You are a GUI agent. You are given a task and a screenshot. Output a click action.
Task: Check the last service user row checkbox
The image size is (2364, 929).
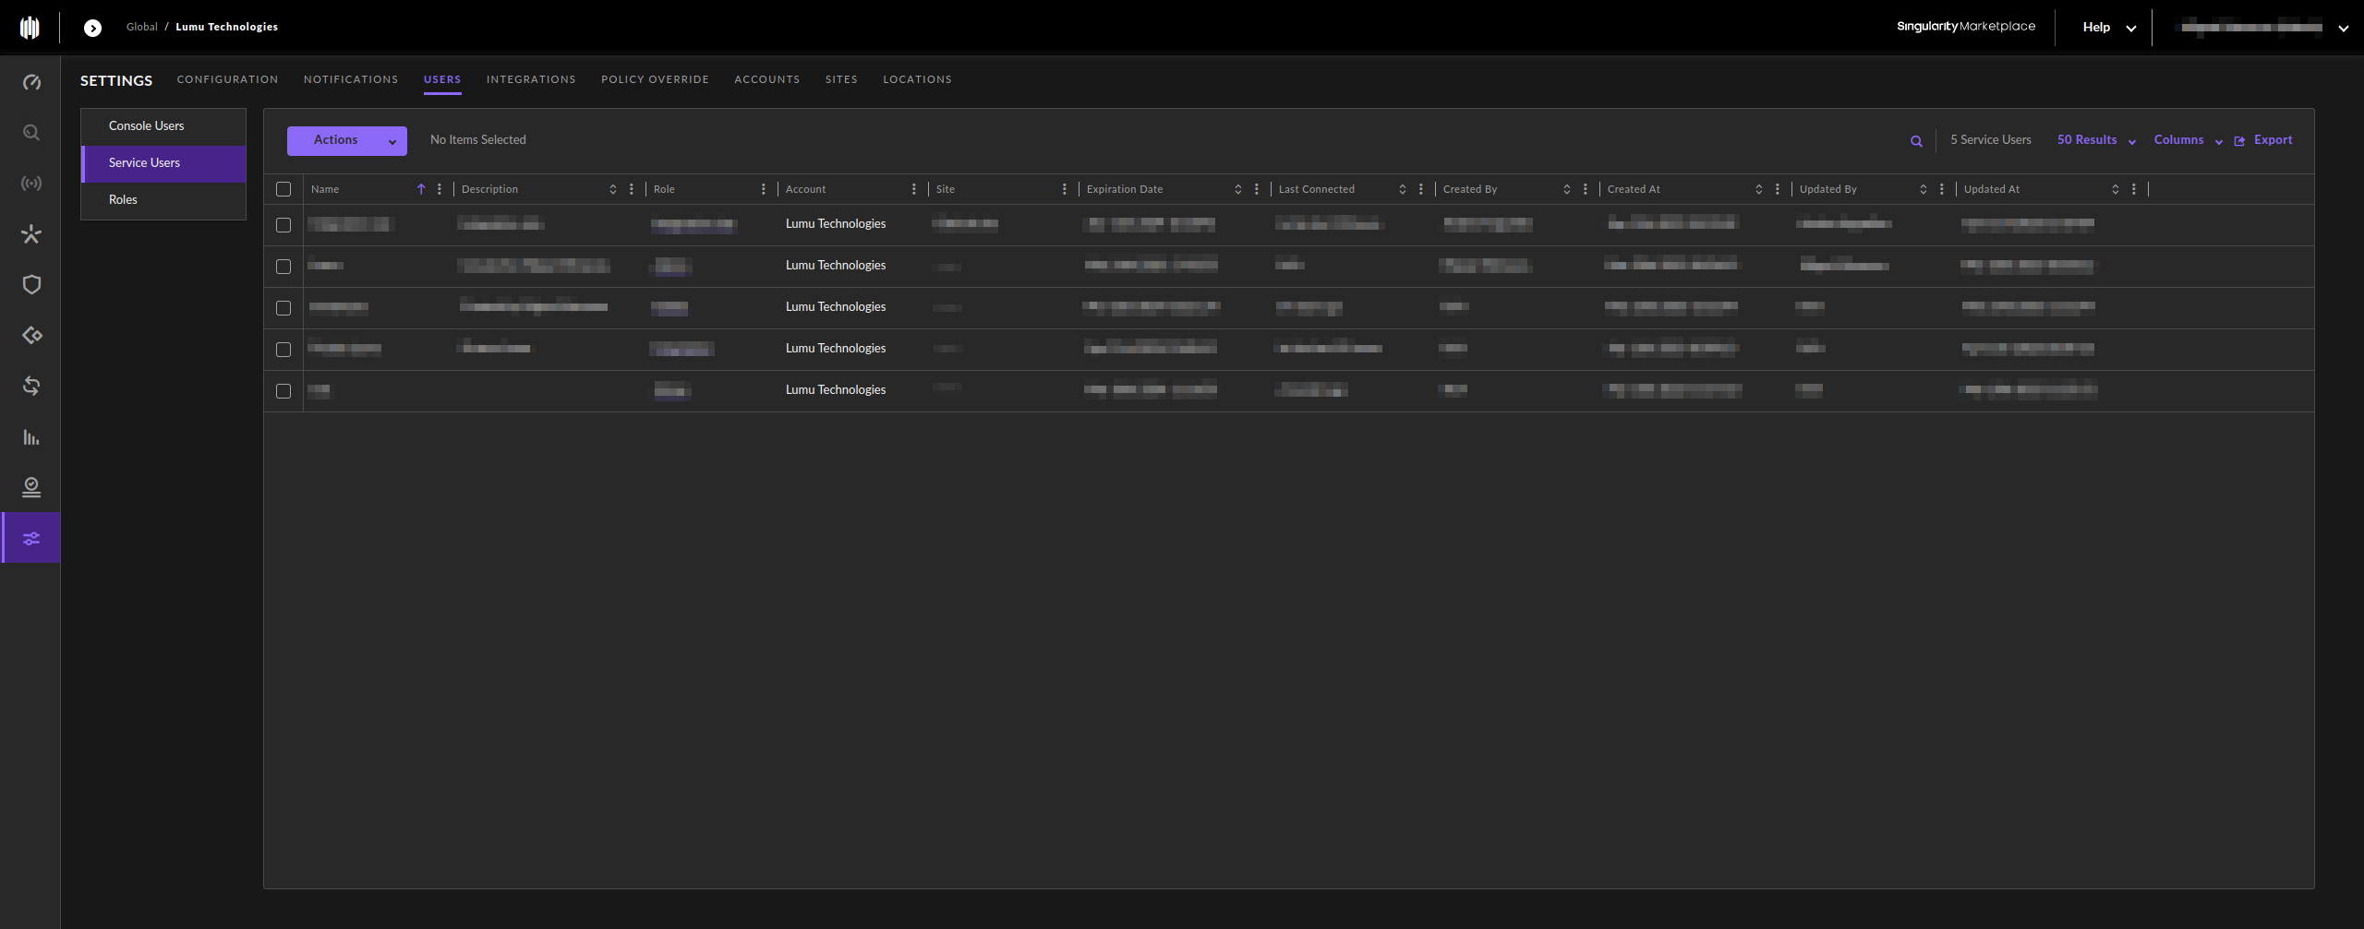tap(283, 391)
